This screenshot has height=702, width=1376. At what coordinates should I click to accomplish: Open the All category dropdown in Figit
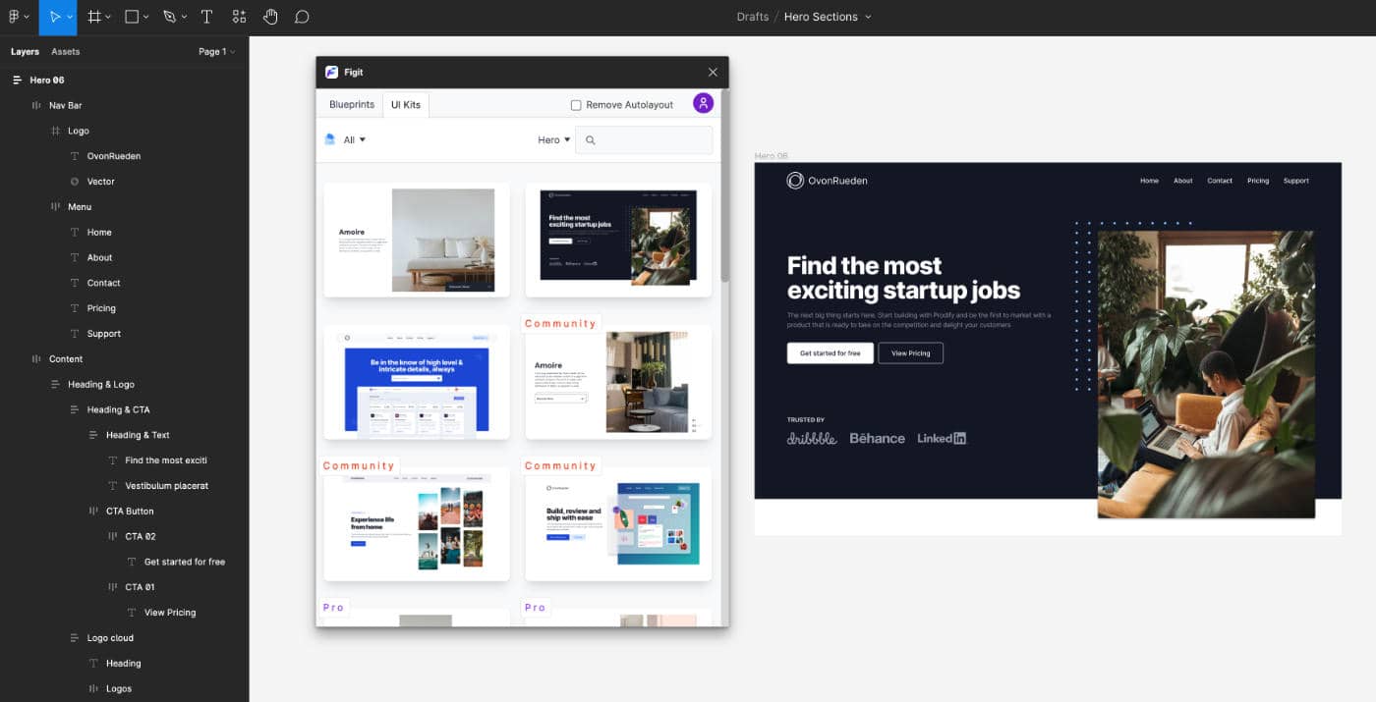click(349, 139)
